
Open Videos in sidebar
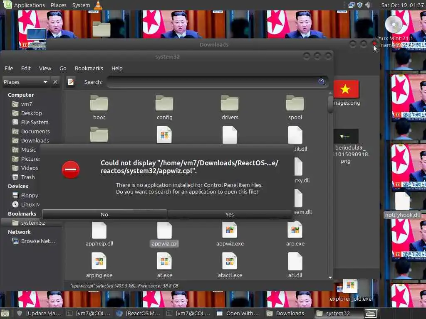coord(25,168)
